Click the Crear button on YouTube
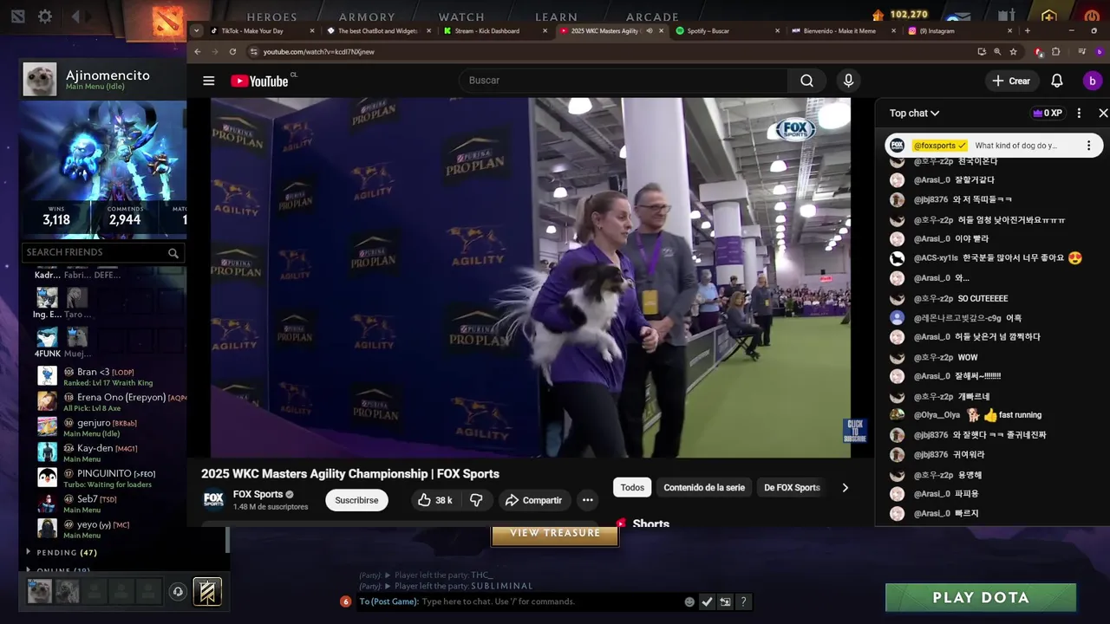 point(1011,81)
